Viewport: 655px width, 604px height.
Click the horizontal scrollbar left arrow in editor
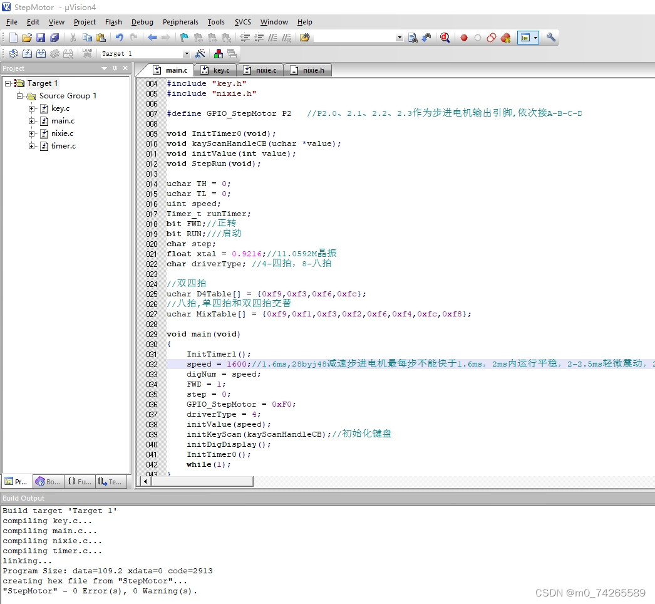[x=145, y=482]
